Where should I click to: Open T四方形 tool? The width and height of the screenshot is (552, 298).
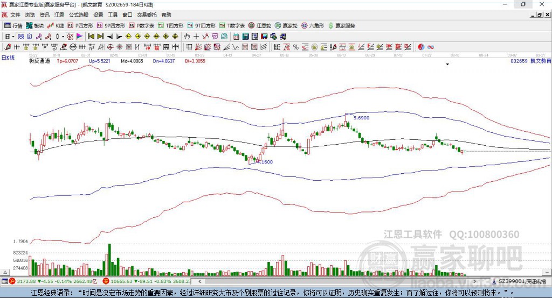[171, 26]
